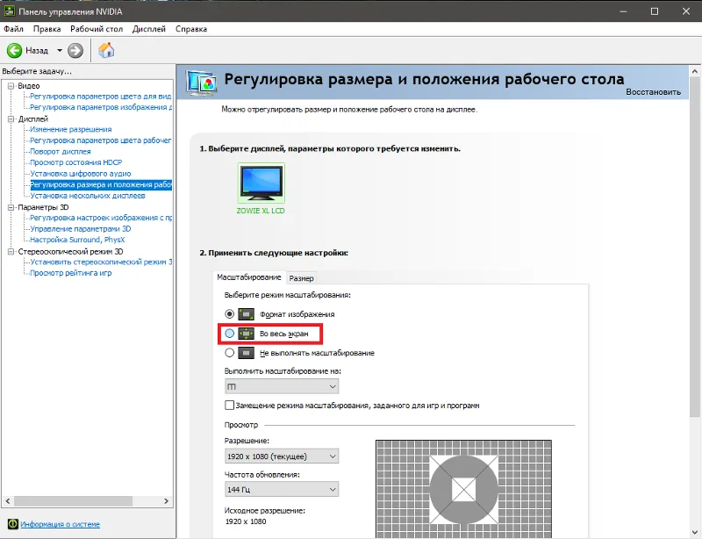Open the 'Разрешение' 1920 x 1080 dropdown

coord(282,456)
